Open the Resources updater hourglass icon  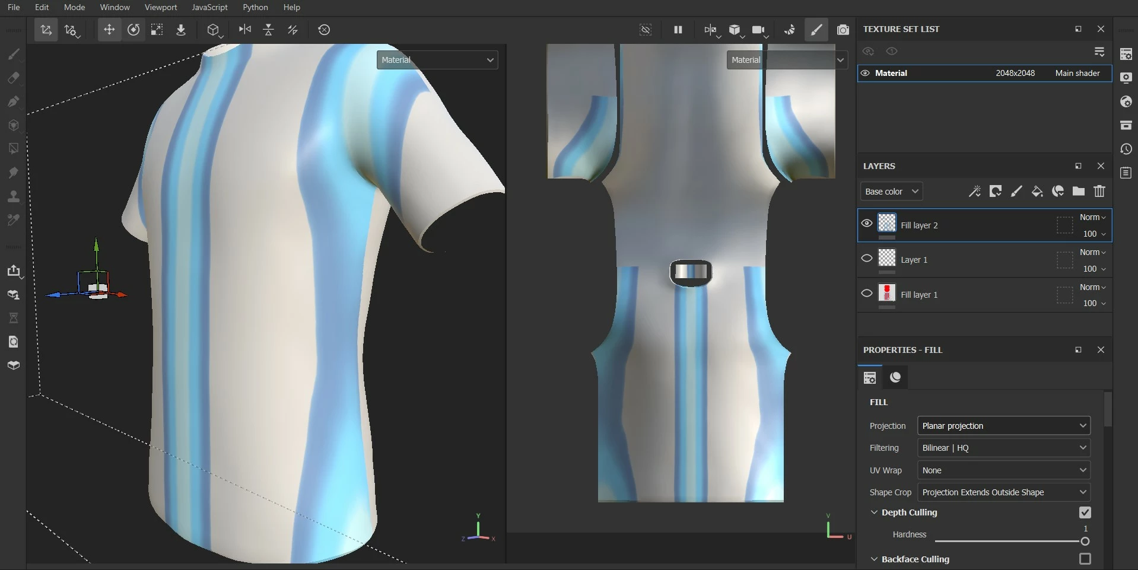click(13, 319)
